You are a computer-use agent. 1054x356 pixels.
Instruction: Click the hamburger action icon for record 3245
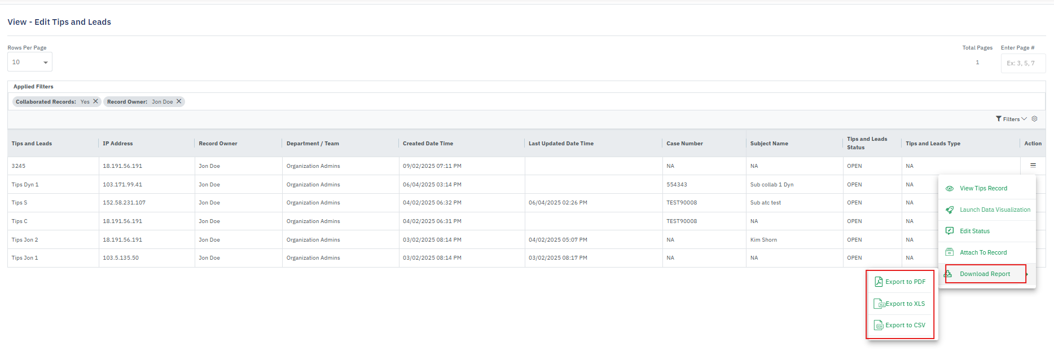pos(1033,165)
